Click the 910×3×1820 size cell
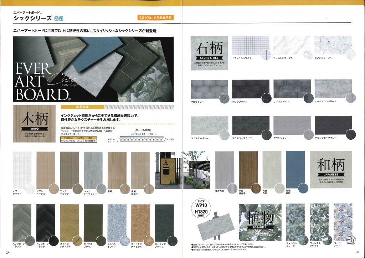The image size is (365, 258). [68, 141]
